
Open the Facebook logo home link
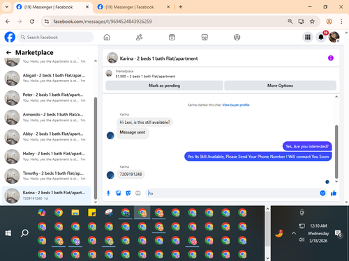coord(10,37)
